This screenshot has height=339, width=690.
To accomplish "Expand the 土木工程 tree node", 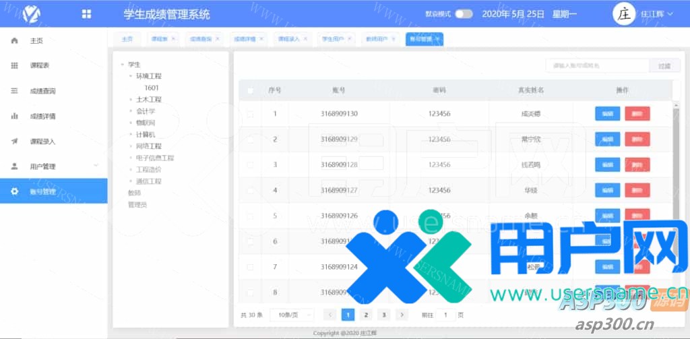I will (x=131, y=100).
